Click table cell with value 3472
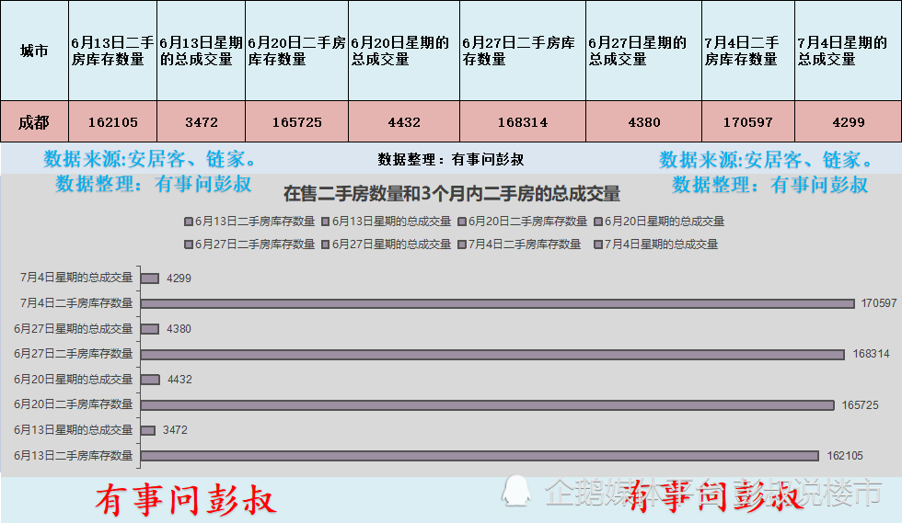The width and height of the screenshot is (902, 523). point(202,122)
